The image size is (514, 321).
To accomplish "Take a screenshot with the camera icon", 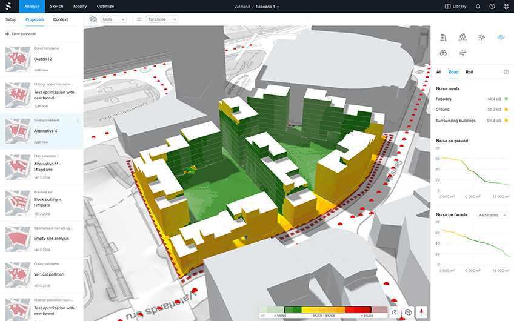I will coord(395,312).
